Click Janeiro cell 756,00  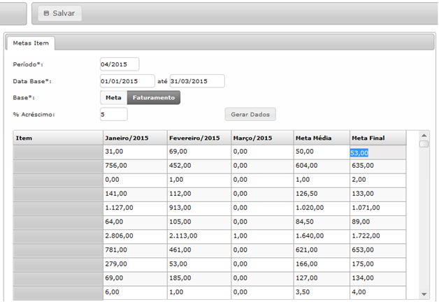pos(135,166)
